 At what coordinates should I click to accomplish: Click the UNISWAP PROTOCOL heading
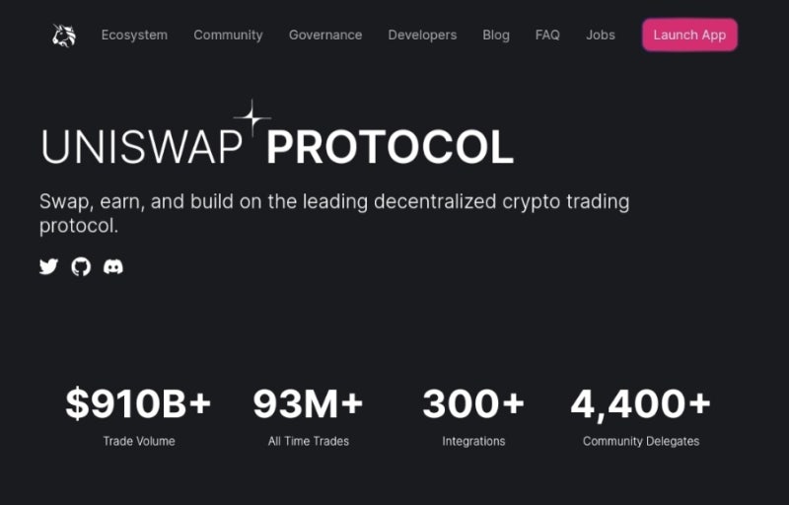277,147
